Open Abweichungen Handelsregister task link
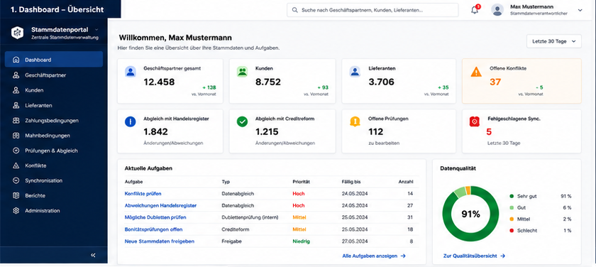Image resolution: width=596 pixels, height=267 pixels. pyautogui.click(x=160, y=205)
